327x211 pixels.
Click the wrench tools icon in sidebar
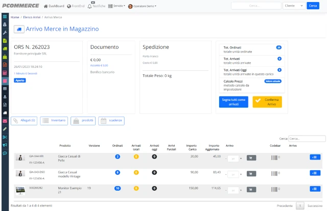[5, 33]
